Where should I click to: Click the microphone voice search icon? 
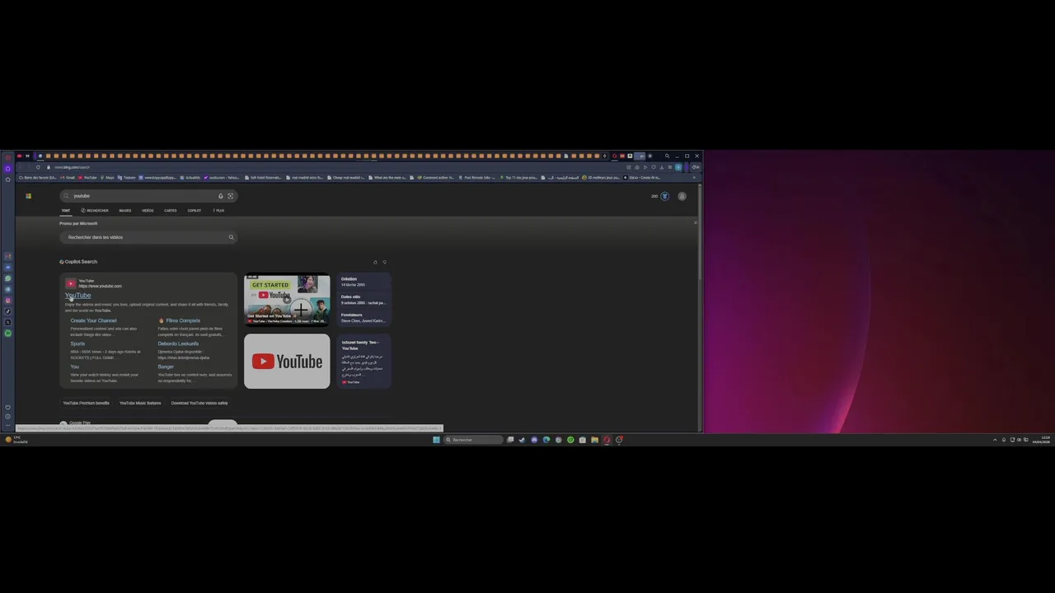click(x=220, y=196)
